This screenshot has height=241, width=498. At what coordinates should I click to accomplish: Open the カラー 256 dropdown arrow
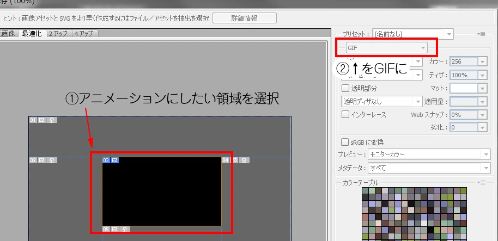click(483, 61)
